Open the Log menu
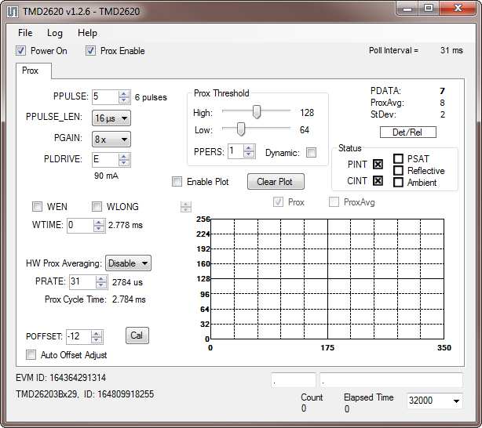The image size is (482, 428). 55,33
